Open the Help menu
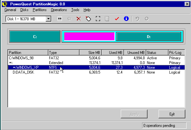 click(x=87, y=10)
